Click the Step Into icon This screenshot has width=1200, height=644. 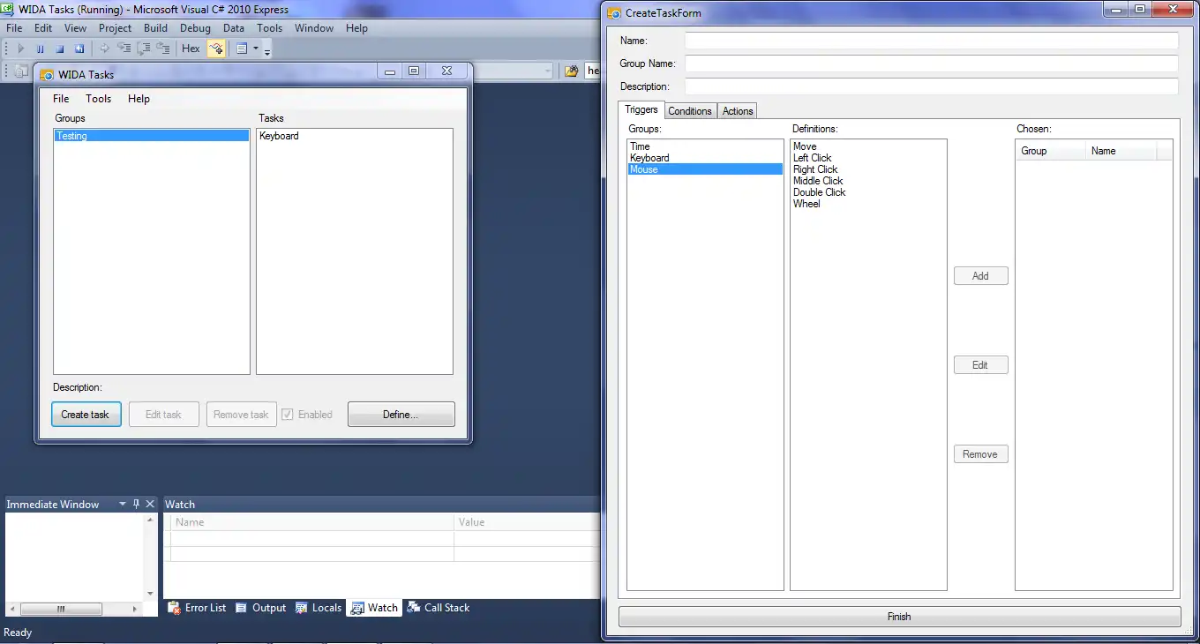pyautogui.click(x=124, y=49)
